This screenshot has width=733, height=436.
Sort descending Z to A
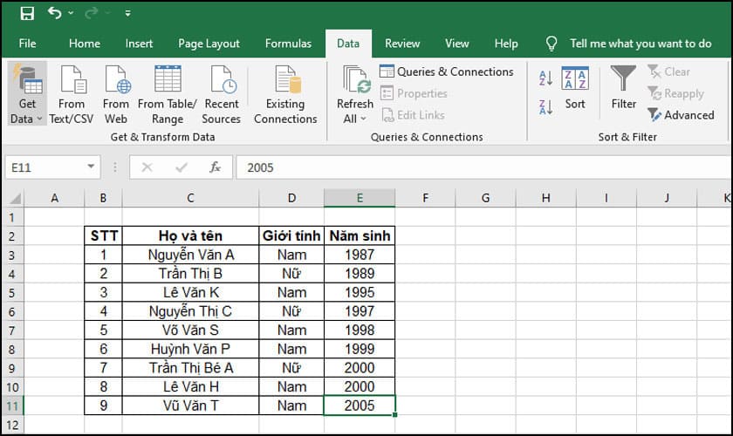[546, 107]
